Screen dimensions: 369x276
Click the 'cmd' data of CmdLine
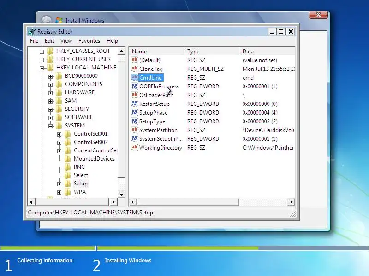[x=248, y=78]
